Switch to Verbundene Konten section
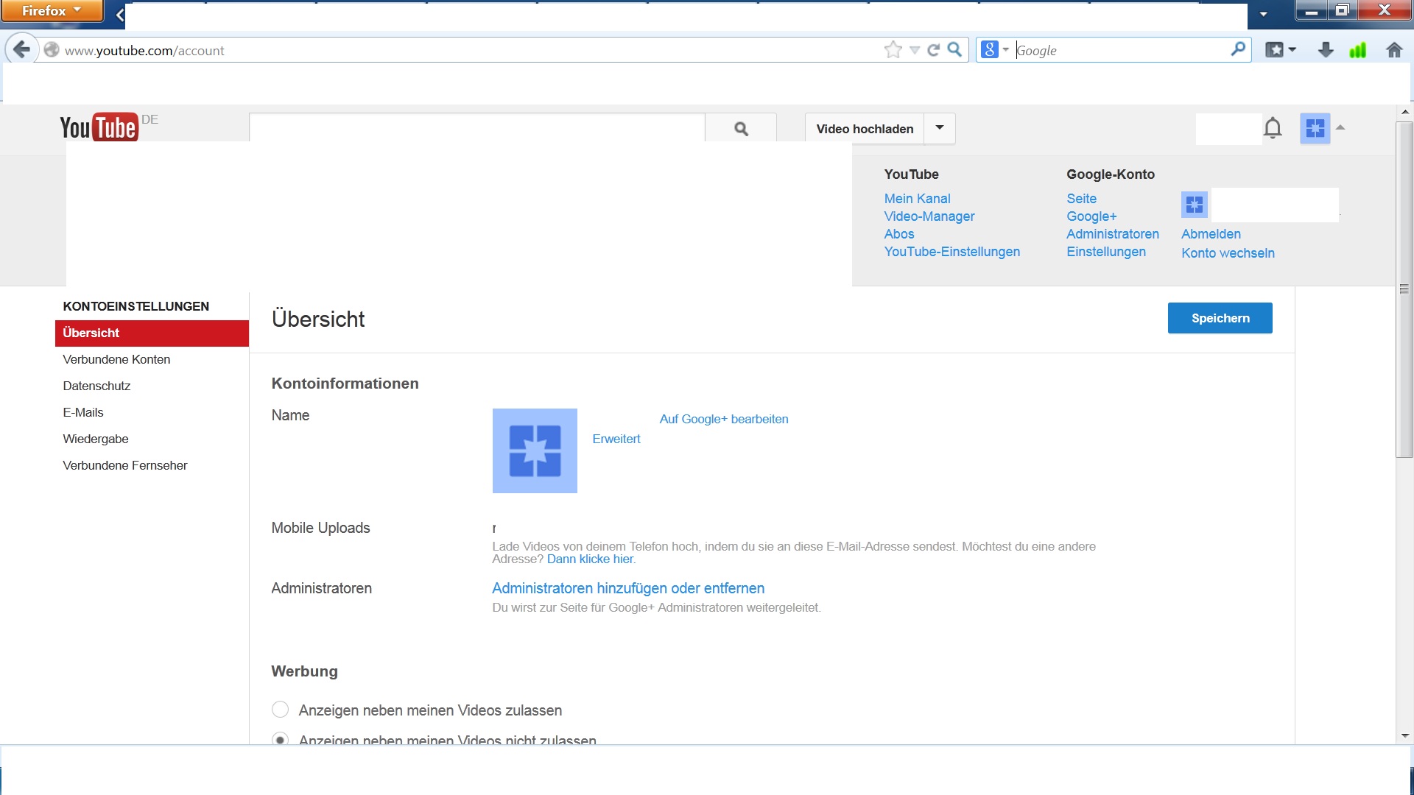The width and height of the screenshot is (1414, 795). (x=116, y=359)
